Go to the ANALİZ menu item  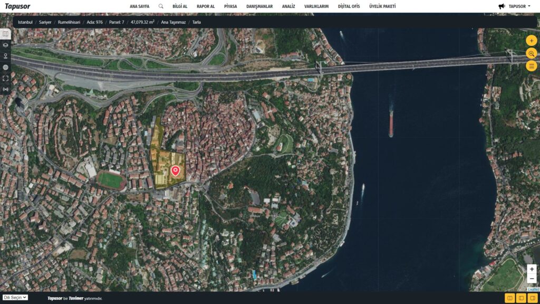(x=288, y=6)
